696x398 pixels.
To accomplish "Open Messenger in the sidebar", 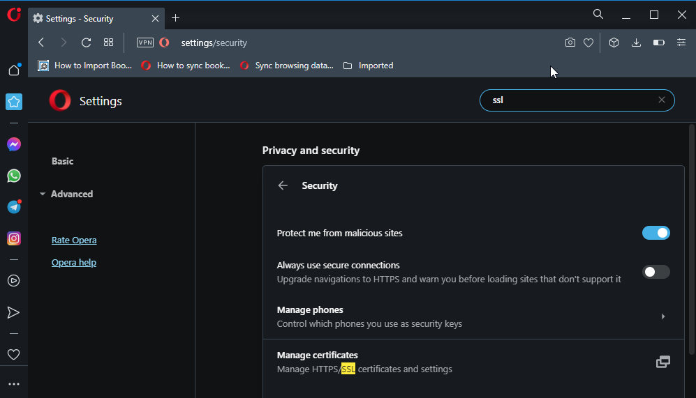I will (14, 144).
